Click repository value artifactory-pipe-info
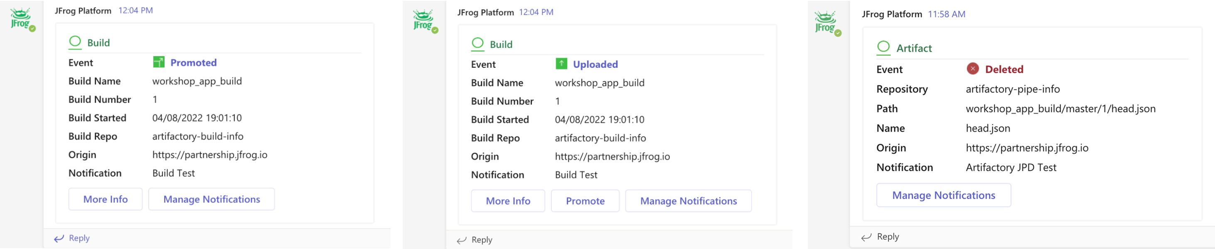The width and height of the screenshot is (1215, 249). click(1013, 89)
